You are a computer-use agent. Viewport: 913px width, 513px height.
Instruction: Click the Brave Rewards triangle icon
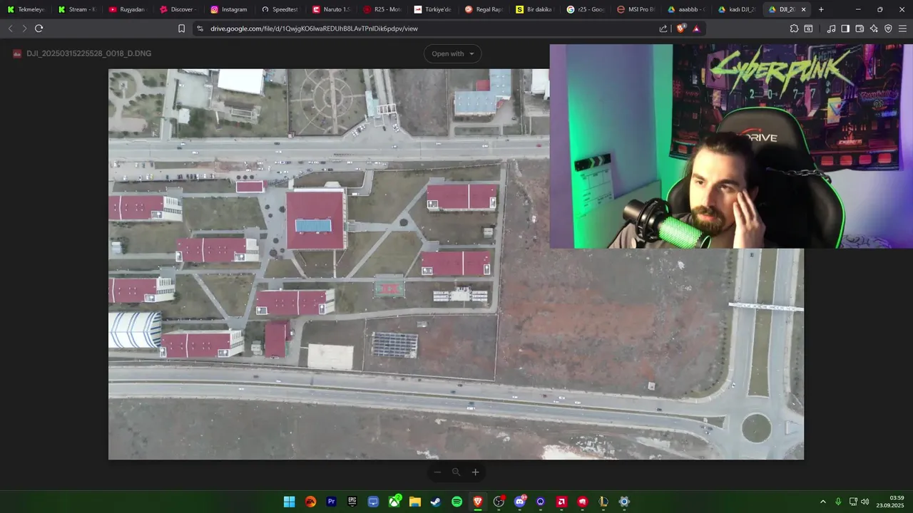[x=696, y=28]
